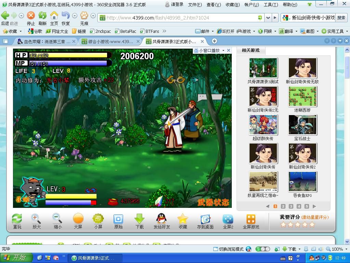
Task: Close the 小窗口播放 bar with its X
Action: point(229,51)
